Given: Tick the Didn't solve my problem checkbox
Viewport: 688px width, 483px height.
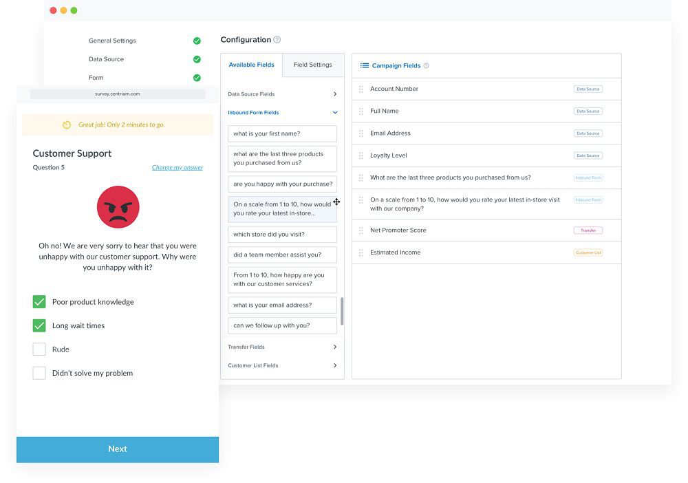Looking at the screenshot, I should point(39,373).
